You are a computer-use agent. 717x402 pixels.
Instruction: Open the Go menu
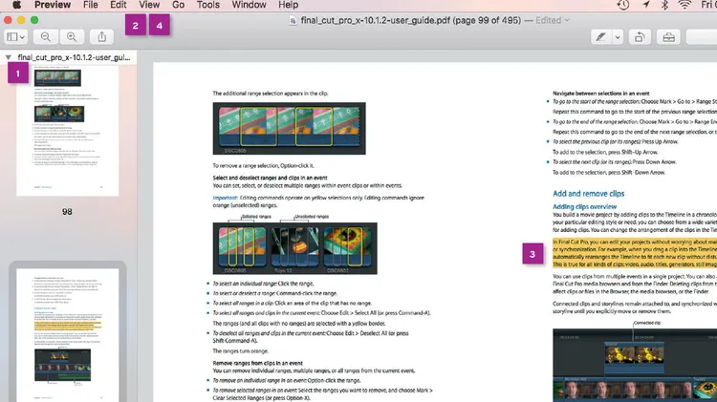pyautogui.click(x=179, y=5)
